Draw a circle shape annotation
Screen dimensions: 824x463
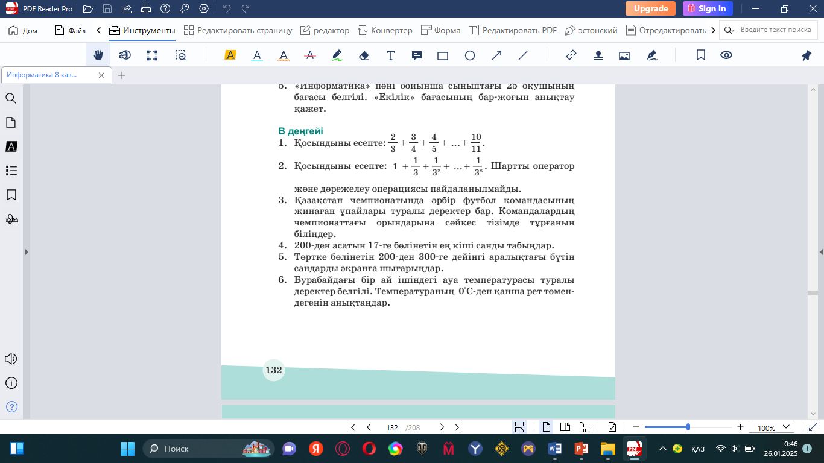470,55
